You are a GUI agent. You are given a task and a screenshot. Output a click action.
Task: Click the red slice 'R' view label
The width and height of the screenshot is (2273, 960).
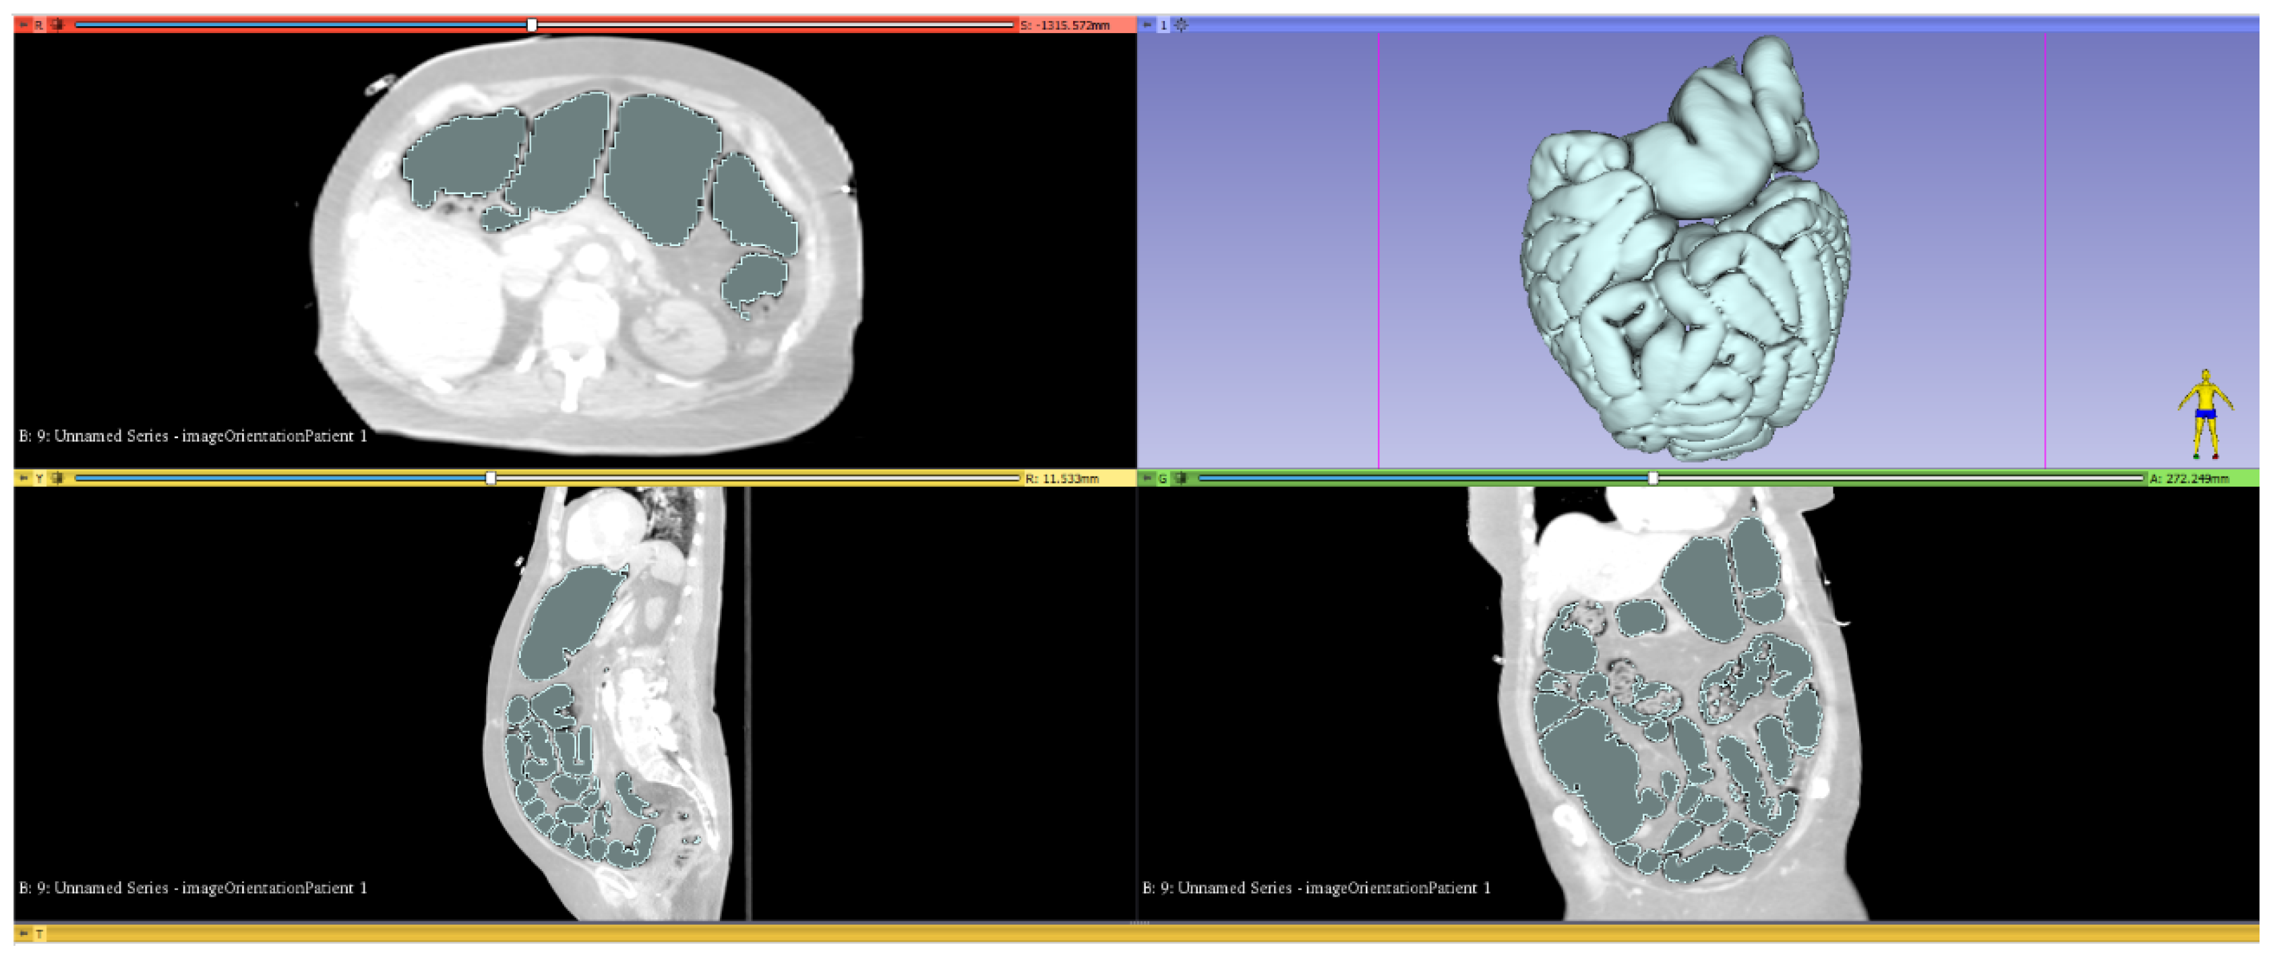tap(39, 25)
